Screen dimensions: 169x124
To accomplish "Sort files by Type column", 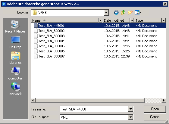I will 148,20.
